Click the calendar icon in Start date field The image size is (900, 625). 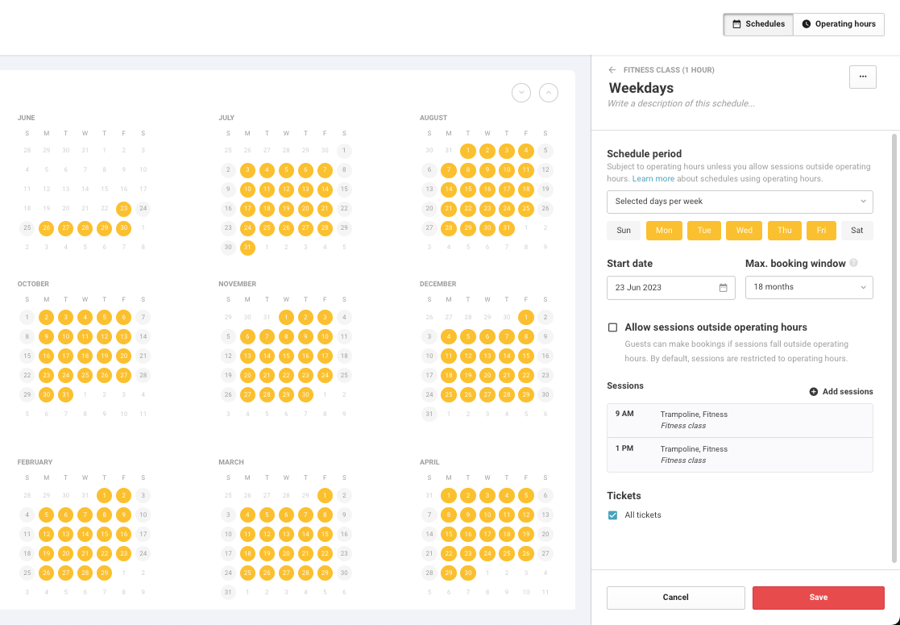pos(723,288)
